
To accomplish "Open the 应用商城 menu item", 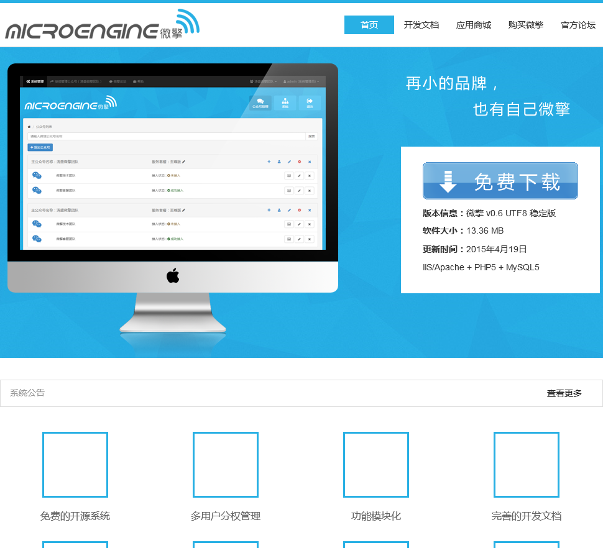I will [x=474, y=25].
